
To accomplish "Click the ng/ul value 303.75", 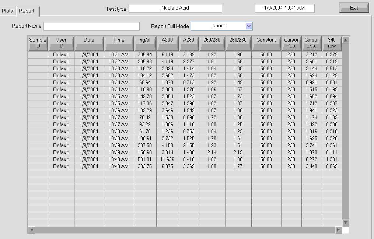I will (145, 166).
